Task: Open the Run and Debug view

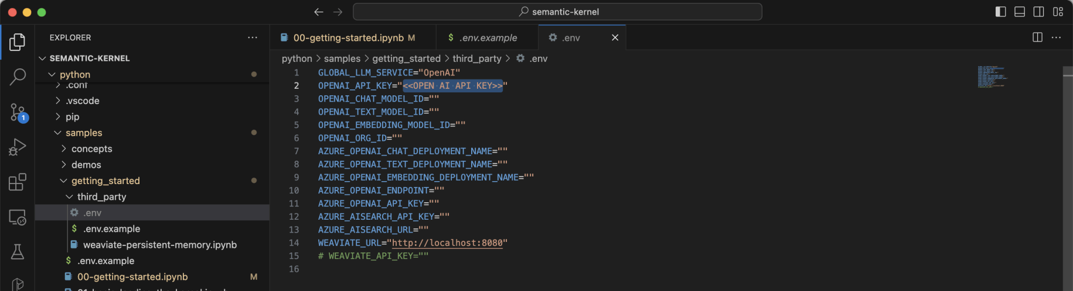Action: (x=18, y=147)
